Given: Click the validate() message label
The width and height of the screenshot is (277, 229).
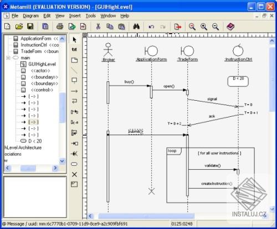Looking at the screenshot, I should coord(213,165).
